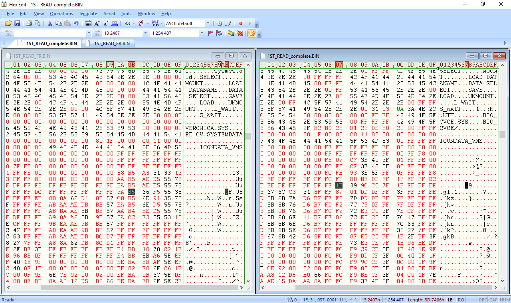This screenshot has width=511, height=303.
Task: Click the hex address field showing 13 2407
Action: pos(122,33)
